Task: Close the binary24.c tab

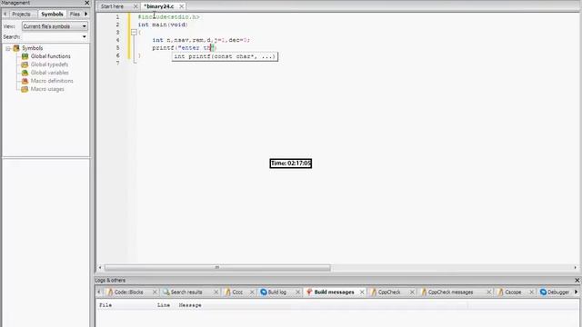Action: (182, 6)
